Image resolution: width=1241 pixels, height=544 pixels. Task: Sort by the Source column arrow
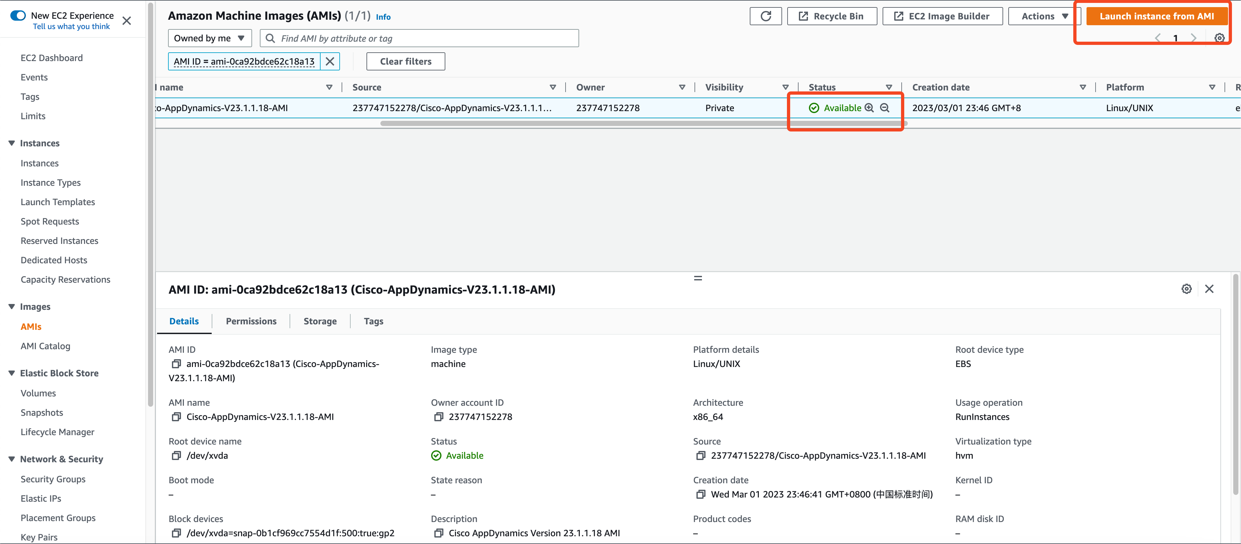click(553, 87)
